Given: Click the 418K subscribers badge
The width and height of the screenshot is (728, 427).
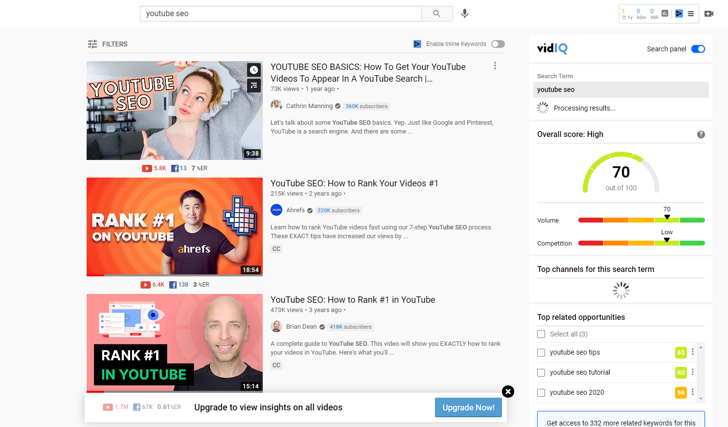Looking at the screenshot, I should (x=351, y=327).
